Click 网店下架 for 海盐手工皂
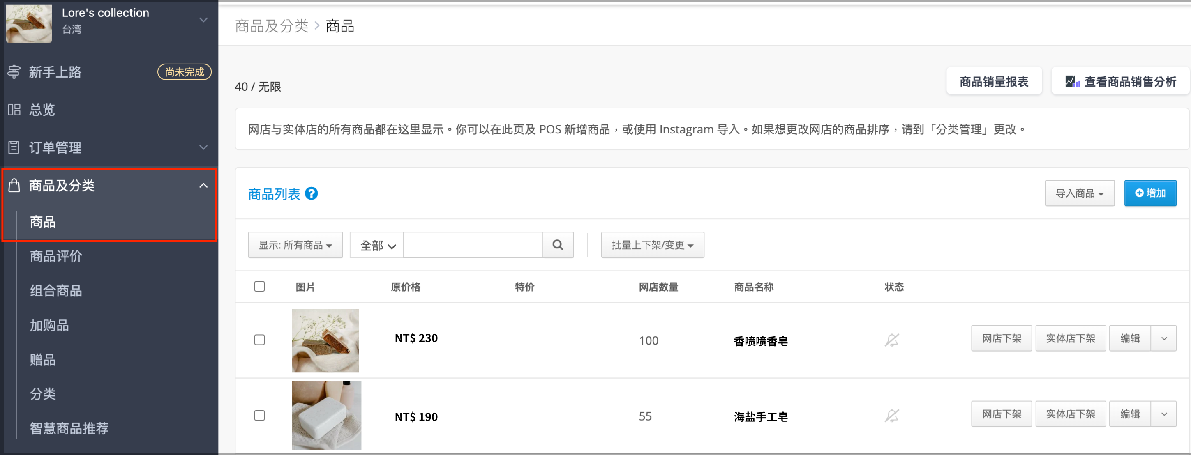 1002,414
